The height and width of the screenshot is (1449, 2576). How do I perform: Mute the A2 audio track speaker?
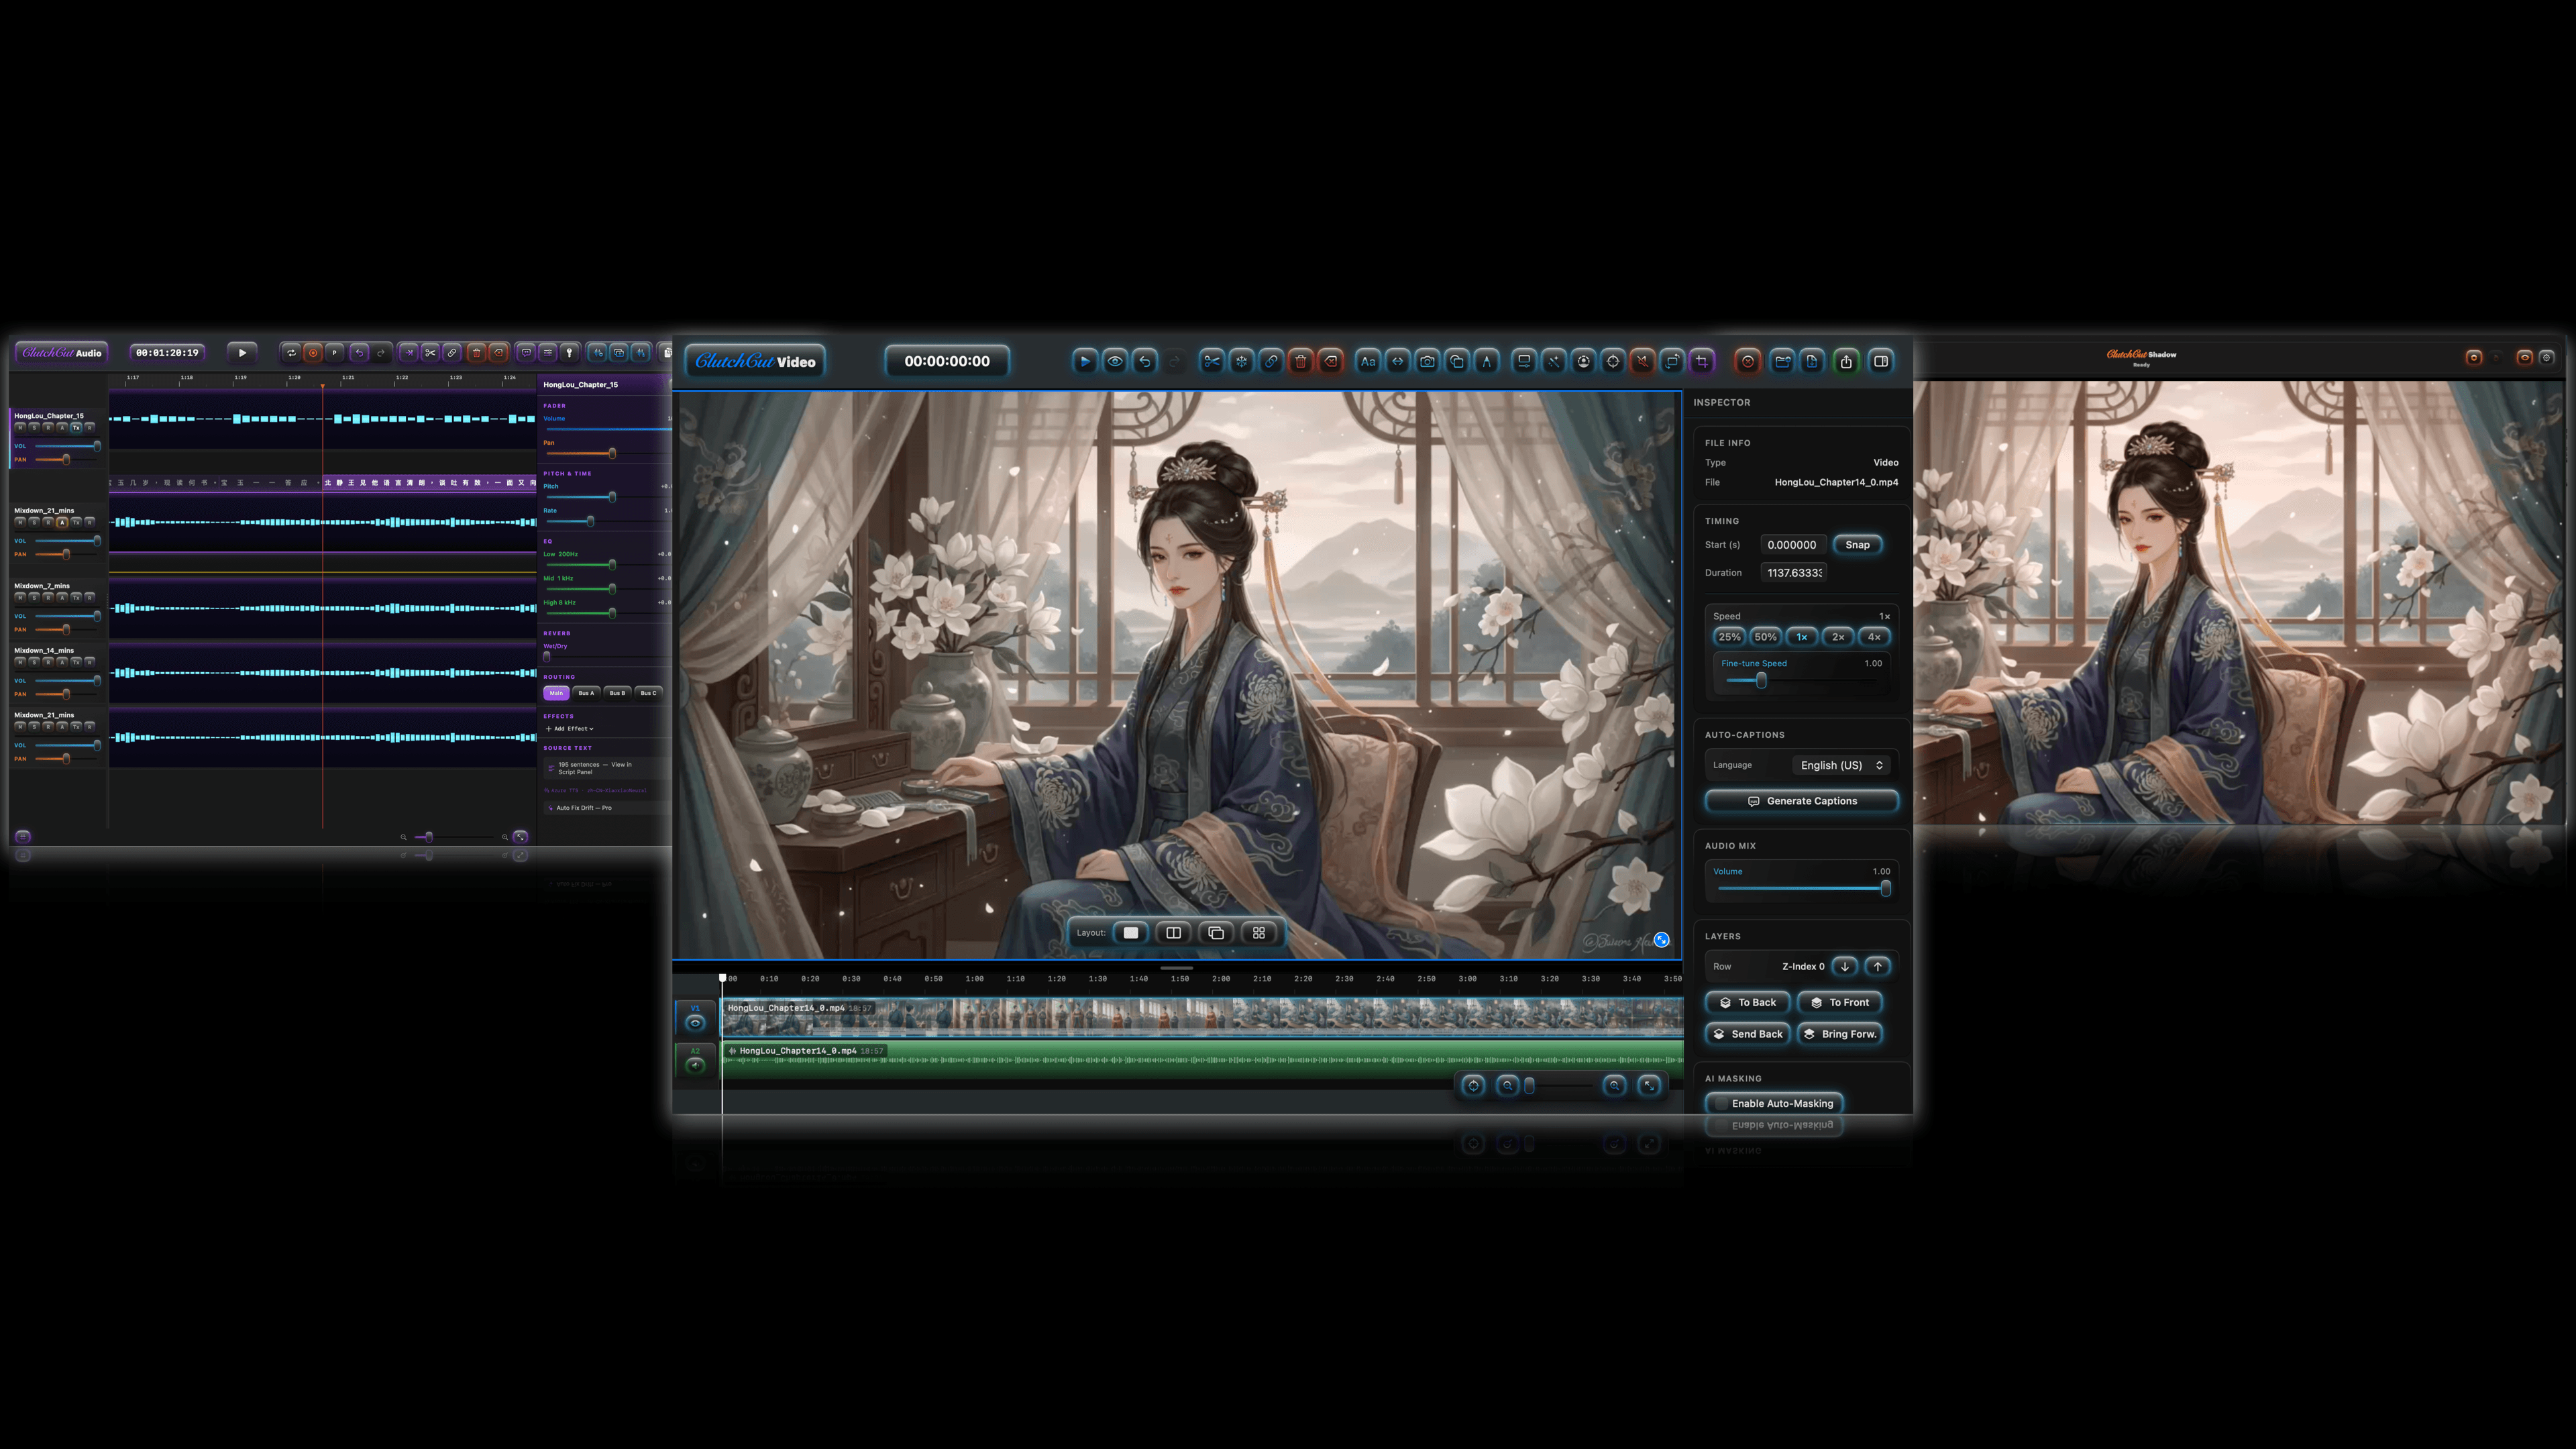tap(695, 1065)
